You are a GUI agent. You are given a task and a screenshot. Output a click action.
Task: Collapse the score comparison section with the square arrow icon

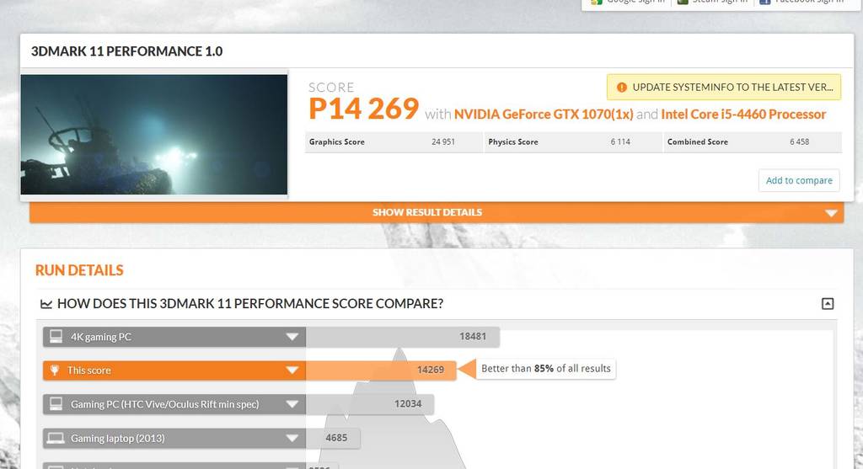(828, 303)
